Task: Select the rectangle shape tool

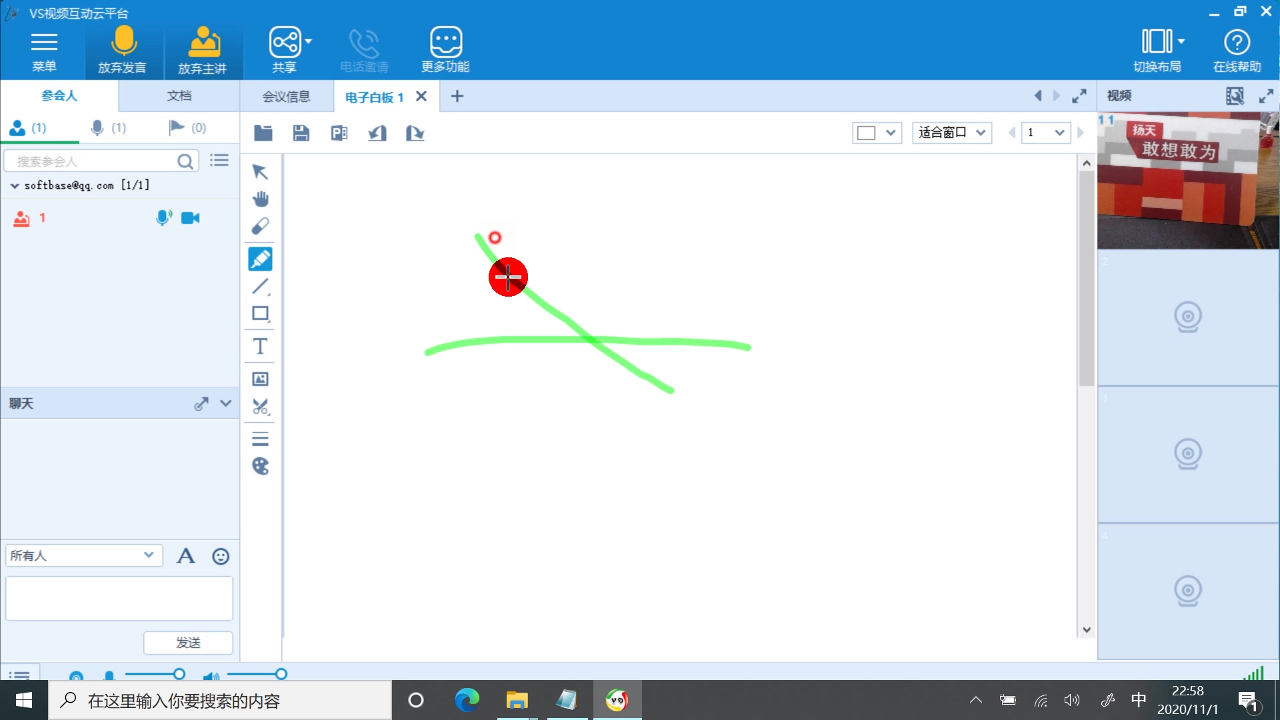Action: (260, 313)
